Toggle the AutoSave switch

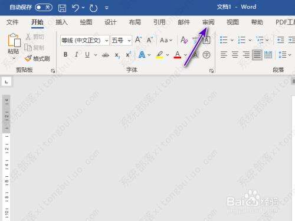44,8
